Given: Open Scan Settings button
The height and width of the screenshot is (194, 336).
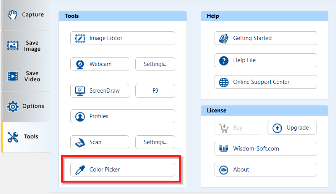Looking at the screenshot, I should (155, 142).
